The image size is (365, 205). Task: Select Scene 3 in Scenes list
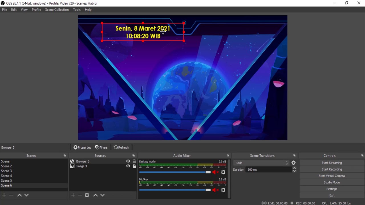(34, 171)
